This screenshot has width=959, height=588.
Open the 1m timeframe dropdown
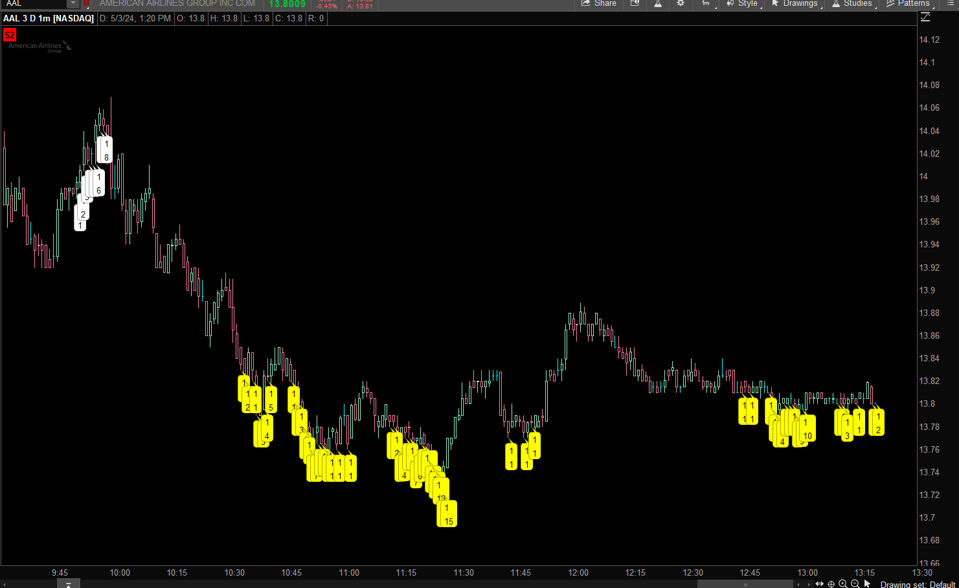tap(706, 3)
